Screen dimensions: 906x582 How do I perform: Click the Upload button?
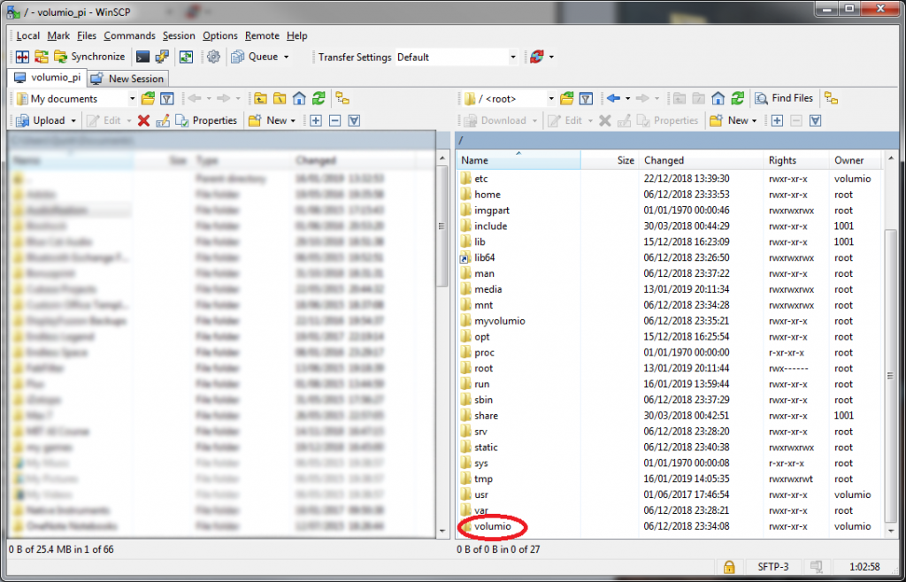tap(41, 120)
